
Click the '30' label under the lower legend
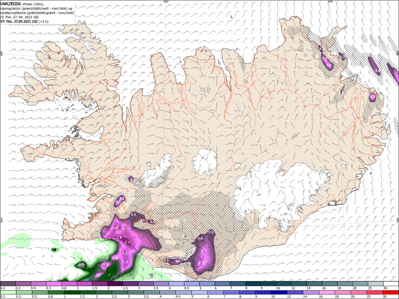(x=385, y=297)
